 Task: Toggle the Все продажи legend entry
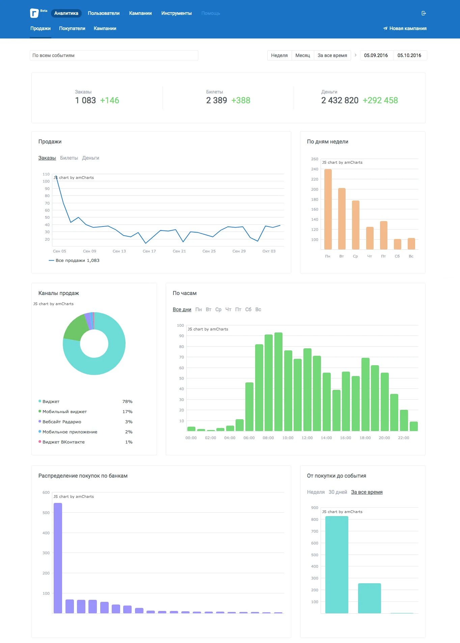click(74, 260)
